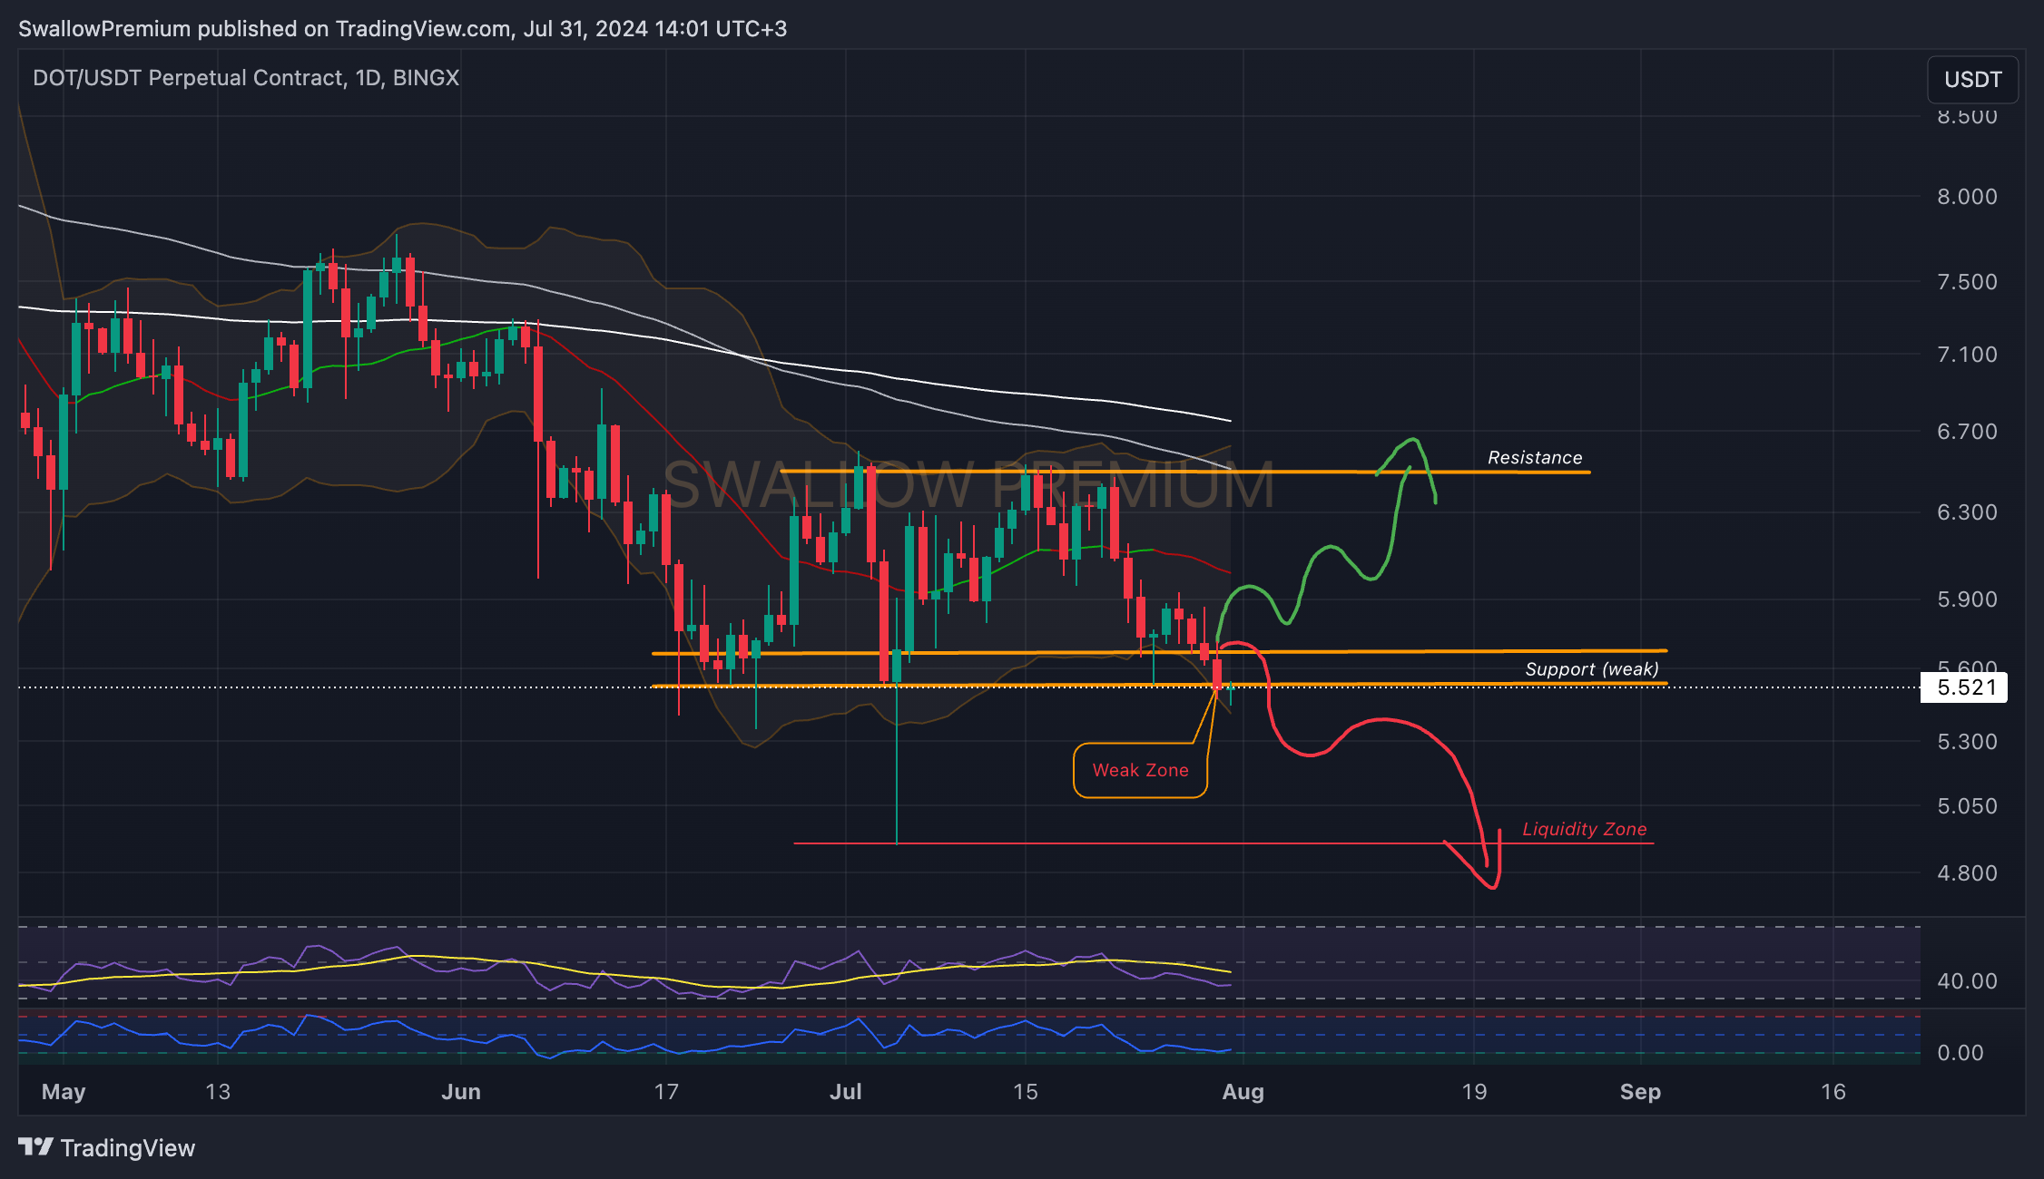Select the Resistance annotation label

pyautogui.click(x=1535, y=457)
